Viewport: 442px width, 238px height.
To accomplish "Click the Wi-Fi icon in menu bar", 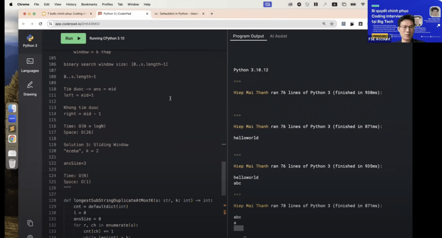I will pyautogui.click(x=363, y=4).
